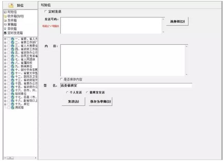Expand the 九、新闻单位 tree node

[x=5, y=66]
